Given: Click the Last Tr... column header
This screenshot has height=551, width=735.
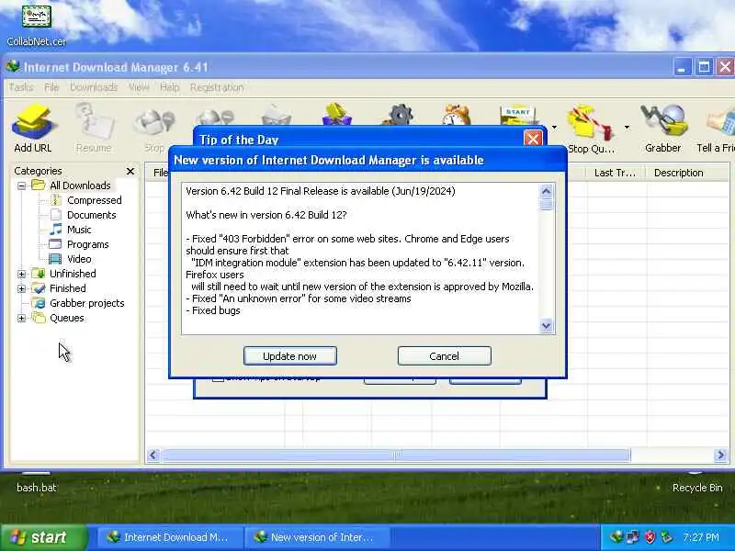Looking at the screenshot, I should click(x=615, y=173).
